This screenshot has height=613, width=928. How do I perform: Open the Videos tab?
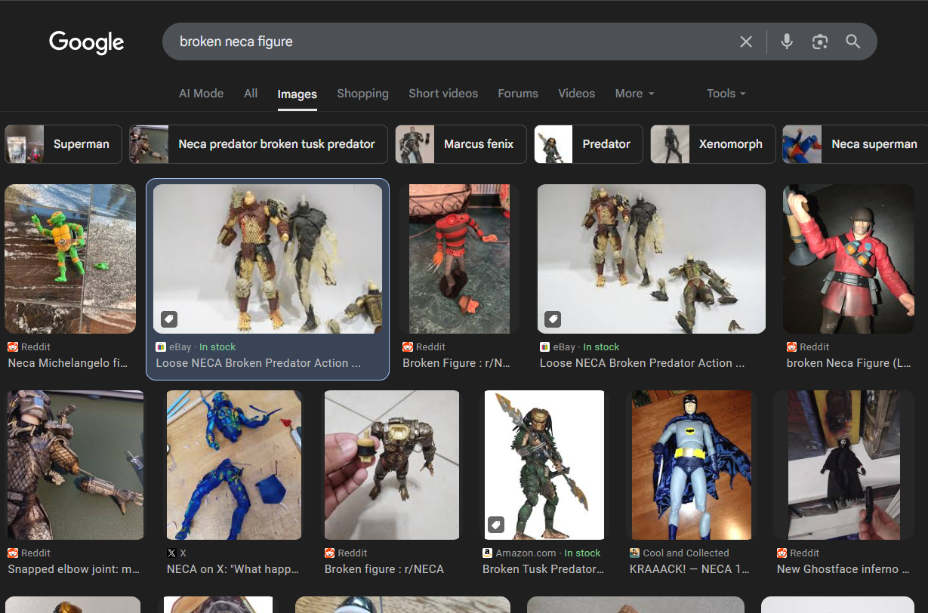[577, 94]
